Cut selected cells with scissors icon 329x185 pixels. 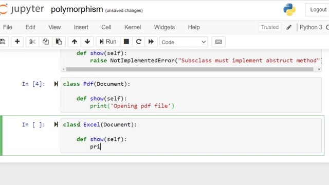pos(32,42)
